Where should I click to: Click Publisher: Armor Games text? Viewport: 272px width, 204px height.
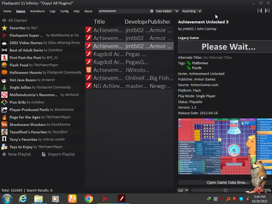click(x=197, y=79)
